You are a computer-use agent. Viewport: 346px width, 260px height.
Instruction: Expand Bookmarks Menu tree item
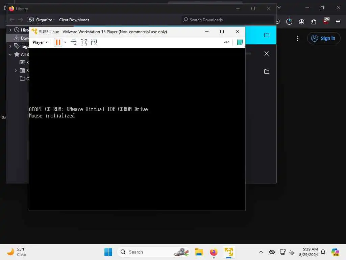click(x=16, y=70)
